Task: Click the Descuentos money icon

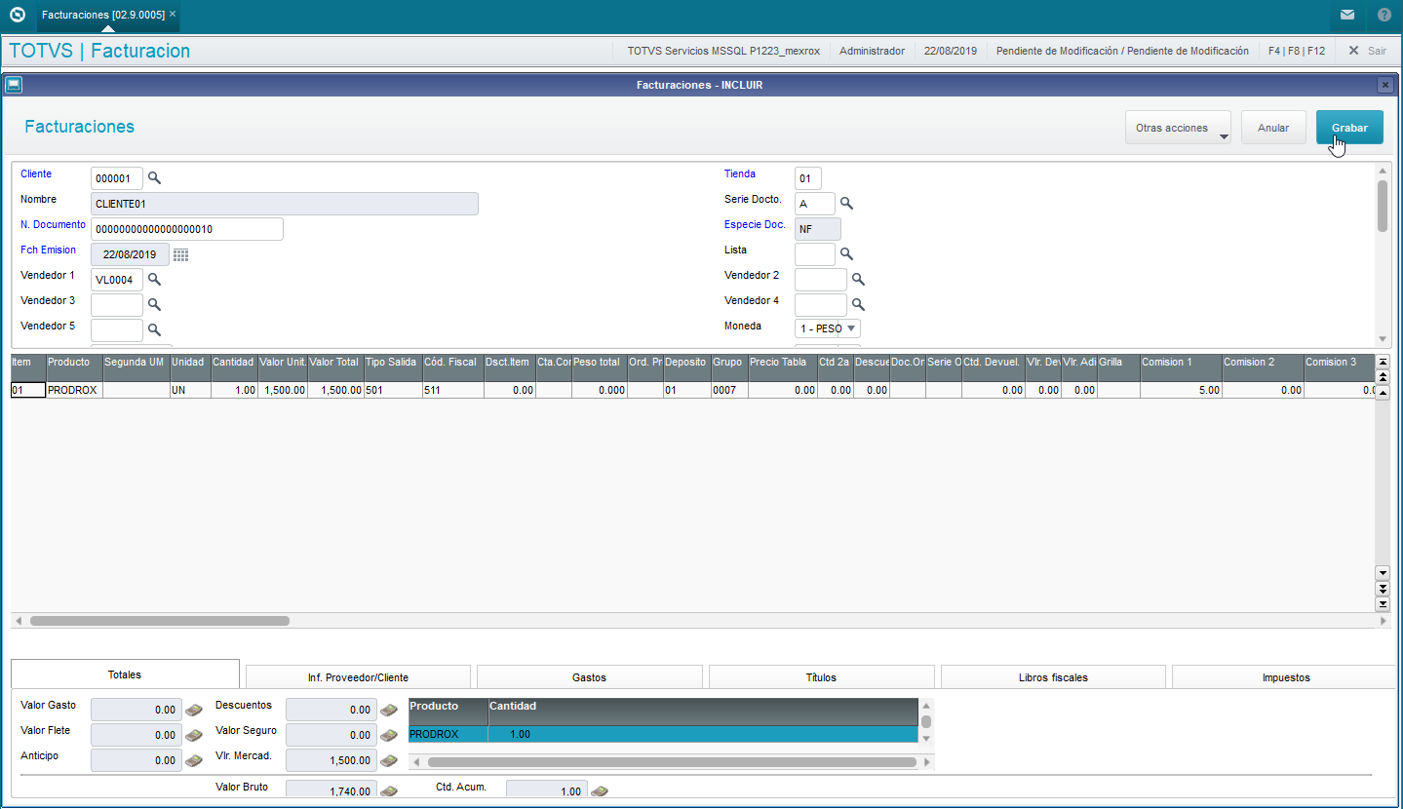Action: (389, 710)
